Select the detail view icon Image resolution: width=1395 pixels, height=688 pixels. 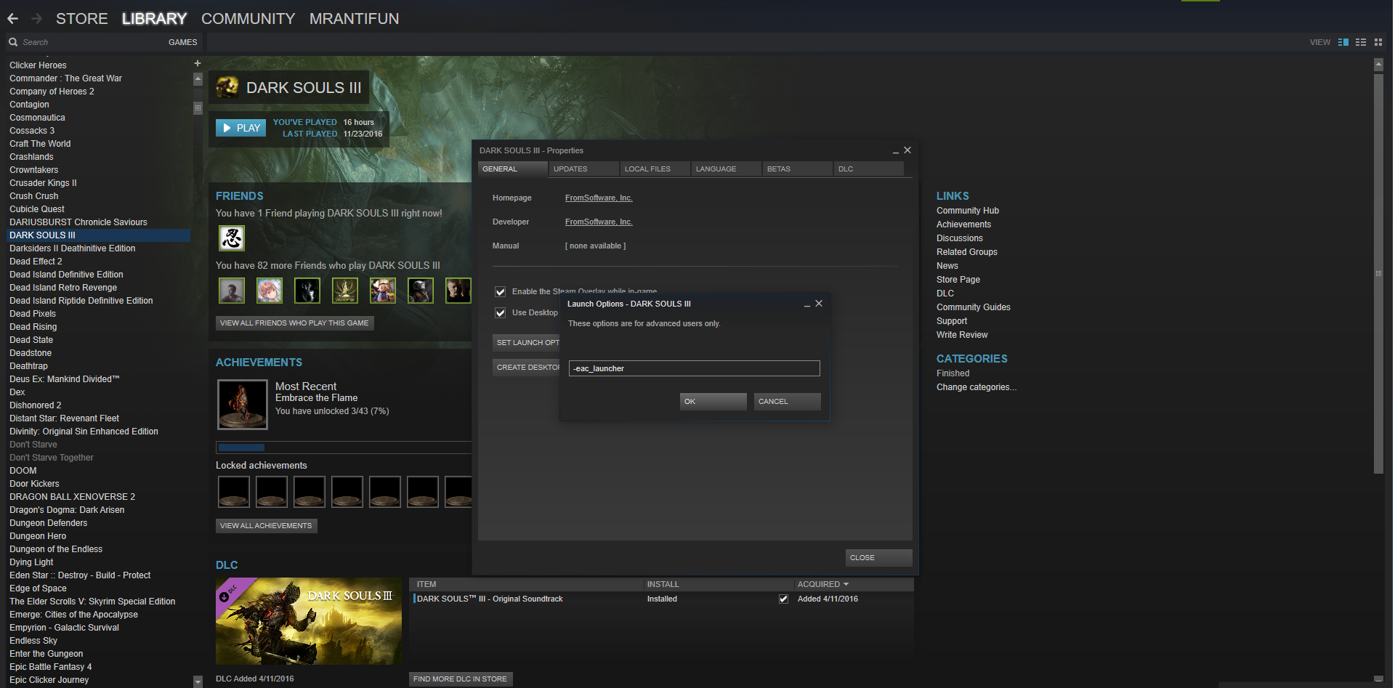click(1343, 42)
